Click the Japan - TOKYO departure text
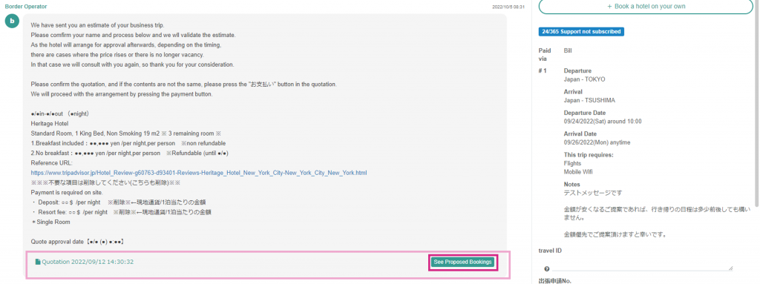Image resolution: width=760 pixels, height=284 pixels. coord(584,79)
